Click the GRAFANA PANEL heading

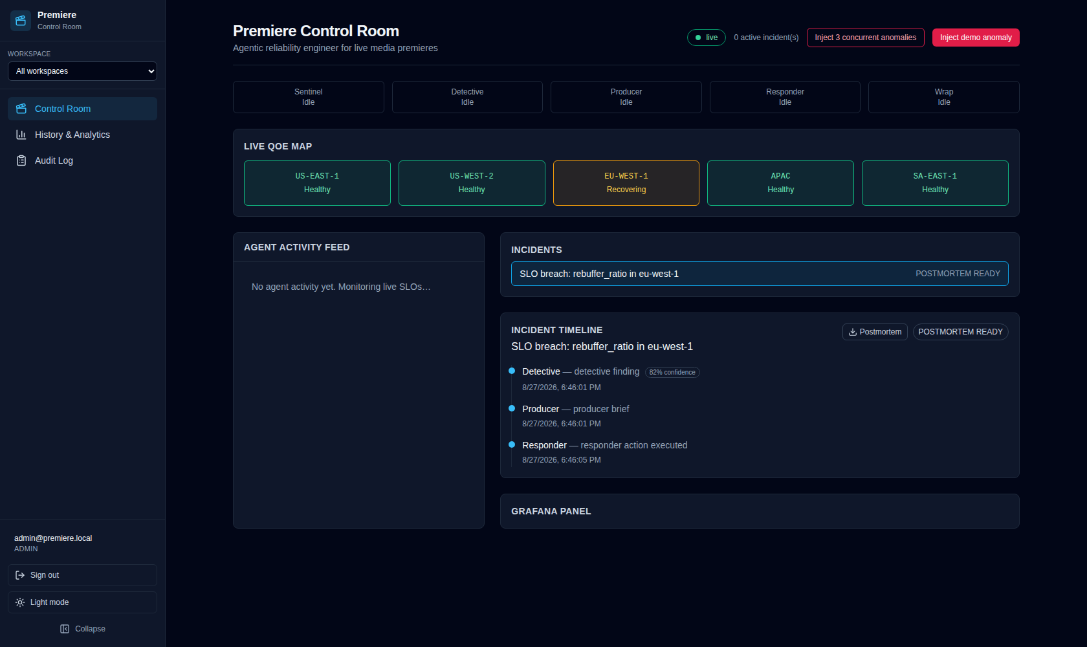(551, 511)
